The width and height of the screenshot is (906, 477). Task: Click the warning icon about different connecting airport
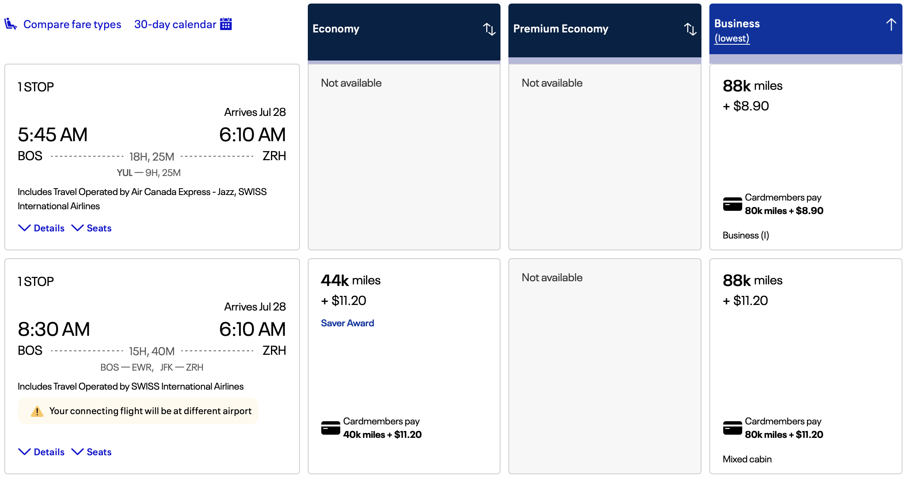coord(37,411)
